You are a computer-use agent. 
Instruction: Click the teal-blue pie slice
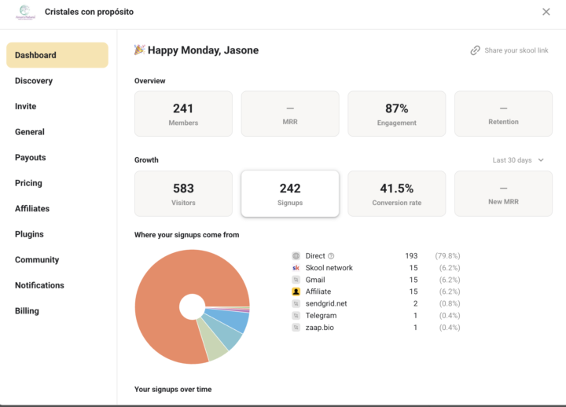click(226, 332)
